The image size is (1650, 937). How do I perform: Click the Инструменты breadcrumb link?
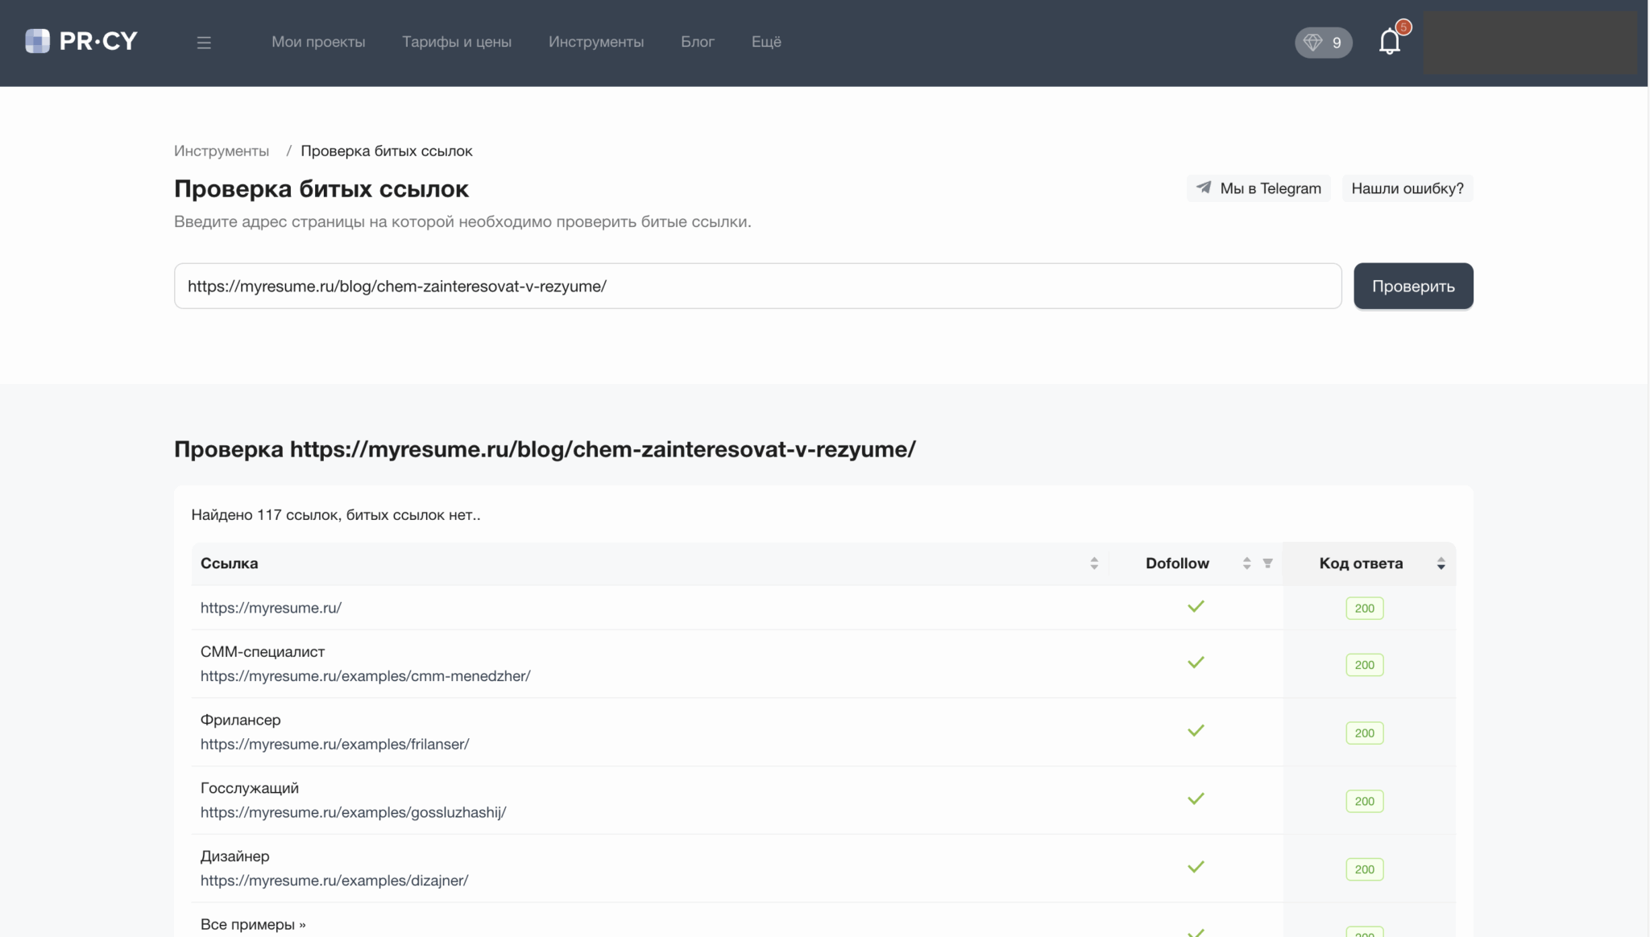coord(222,151)
